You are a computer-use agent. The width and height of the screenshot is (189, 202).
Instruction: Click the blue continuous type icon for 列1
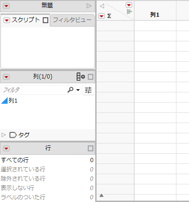pos(4,101)
